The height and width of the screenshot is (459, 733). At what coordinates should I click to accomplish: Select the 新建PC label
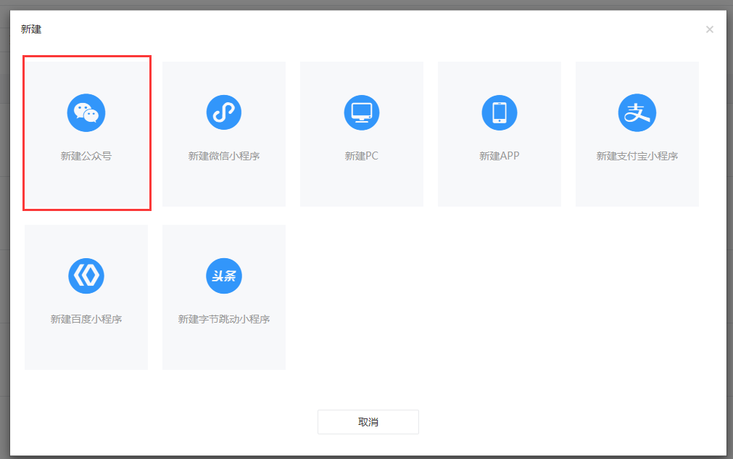coord(361,156)
